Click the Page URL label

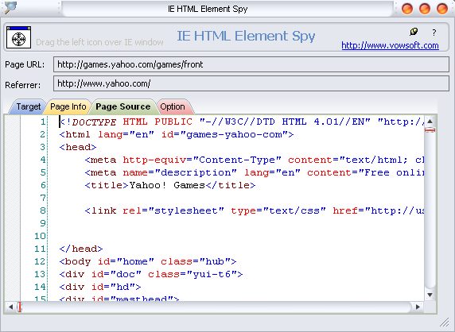pyautogui.click(x=25, y=64)
